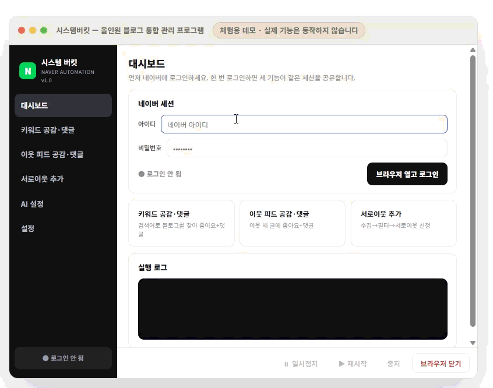Click the 중지 stop button
Image resolution: width=493 pixels, height=388 pixels.
tap(393, 364)
